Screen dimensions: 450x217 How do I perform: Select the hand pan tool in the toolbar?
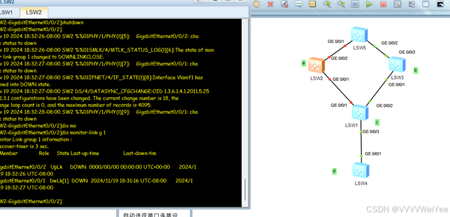pos(256,4)
